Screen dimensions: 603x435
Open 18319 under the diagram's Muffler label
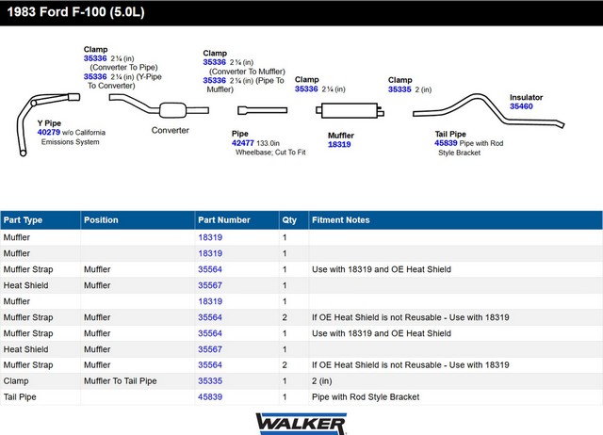(x=339, y=144)
